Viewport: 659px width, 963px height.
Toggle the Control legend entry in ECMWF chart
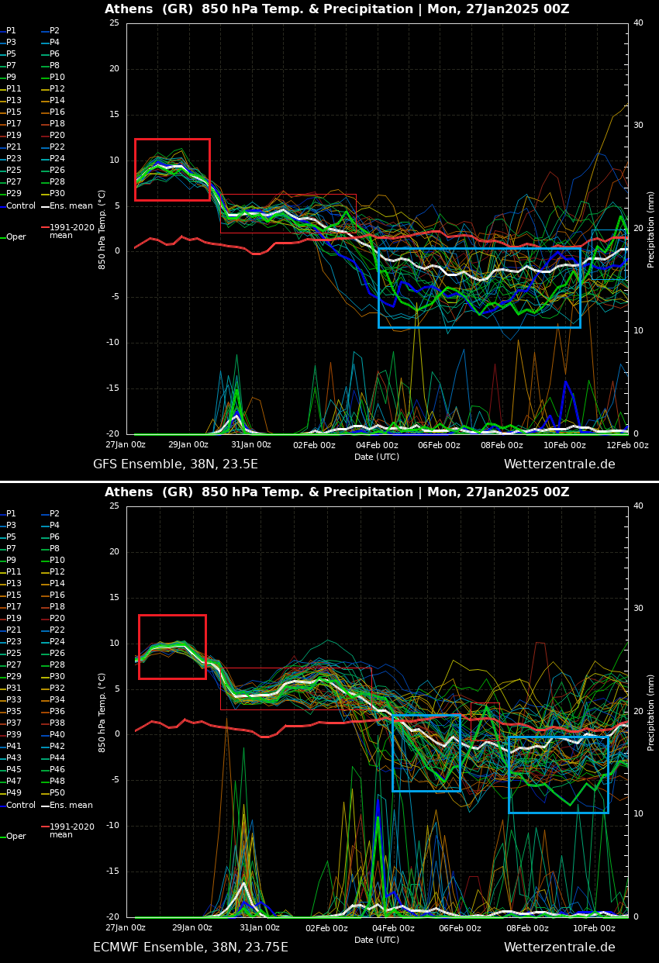pos(20,806)
